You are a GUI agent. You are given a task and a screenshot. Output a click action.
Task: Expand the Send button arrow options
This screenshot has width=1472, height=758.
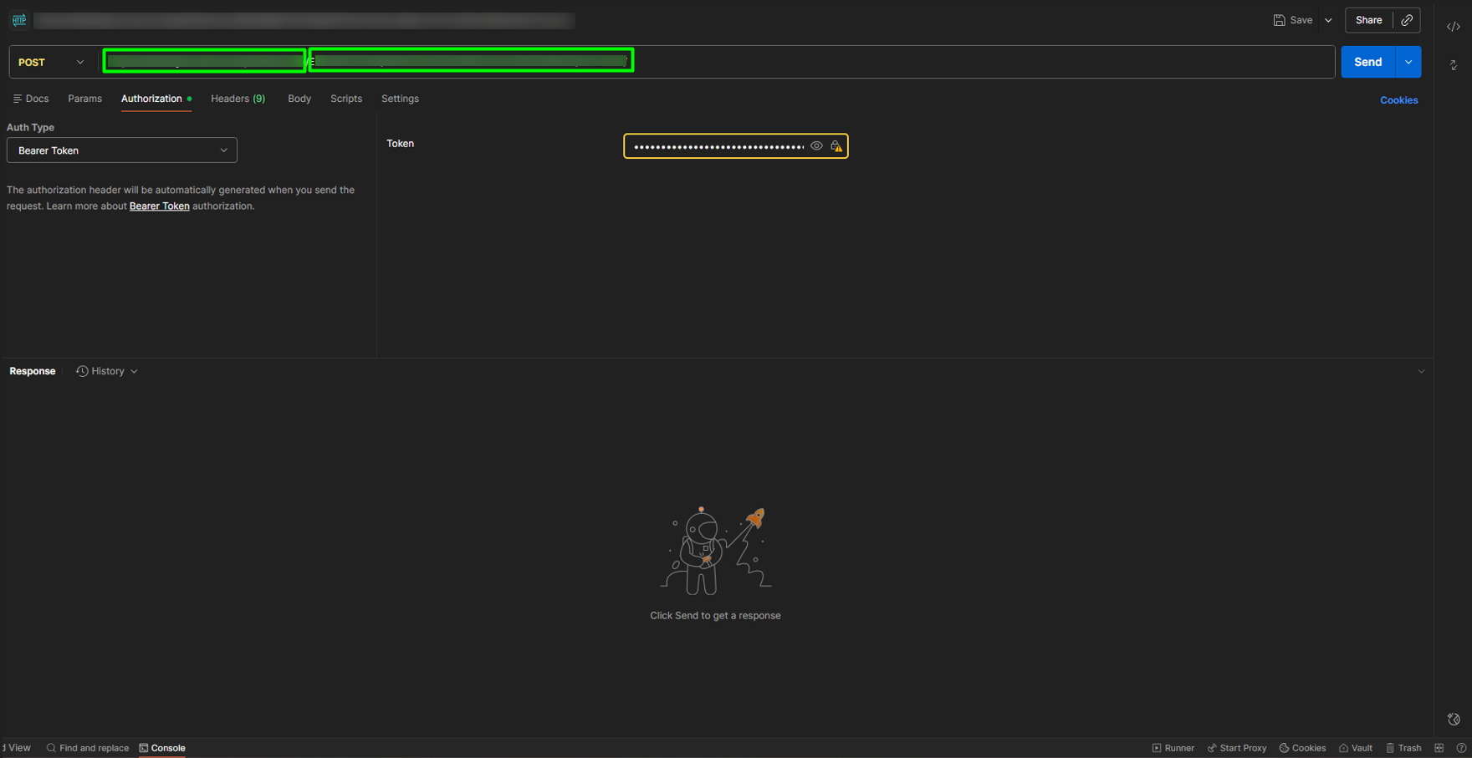click(x=1408, y=63)
